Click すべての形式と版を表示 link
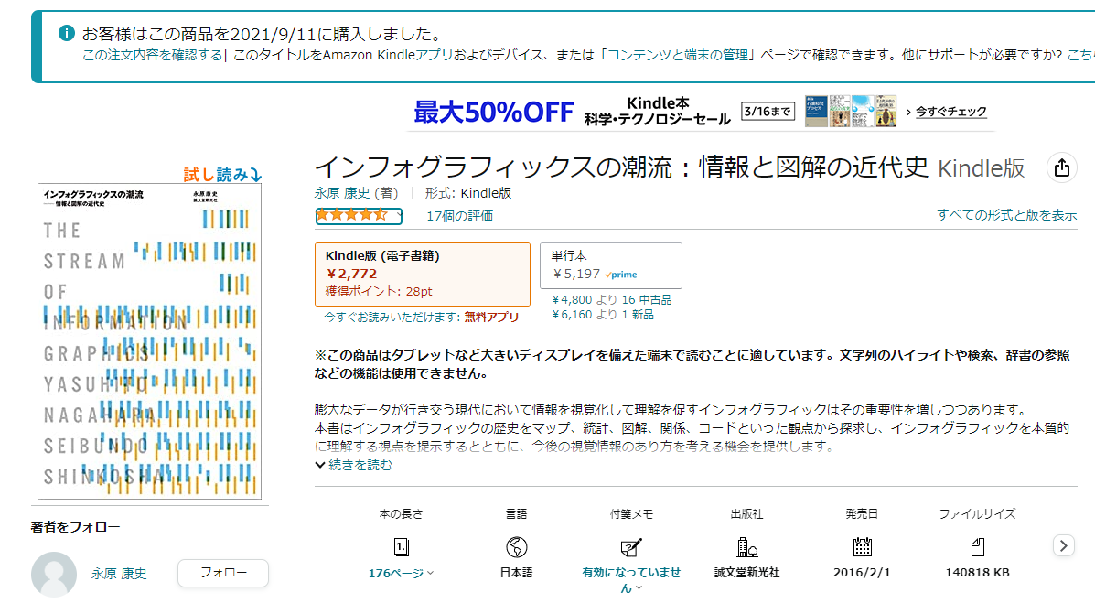Screen dimensions: 1095x614 pyautogui.click(x=1006, y=215)
